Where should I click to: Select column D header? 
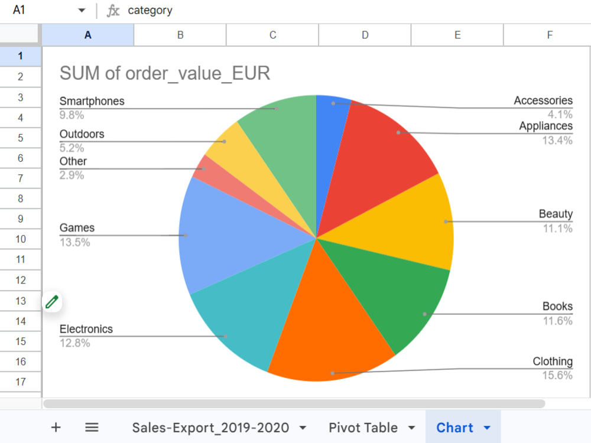(x=365, y=35)
